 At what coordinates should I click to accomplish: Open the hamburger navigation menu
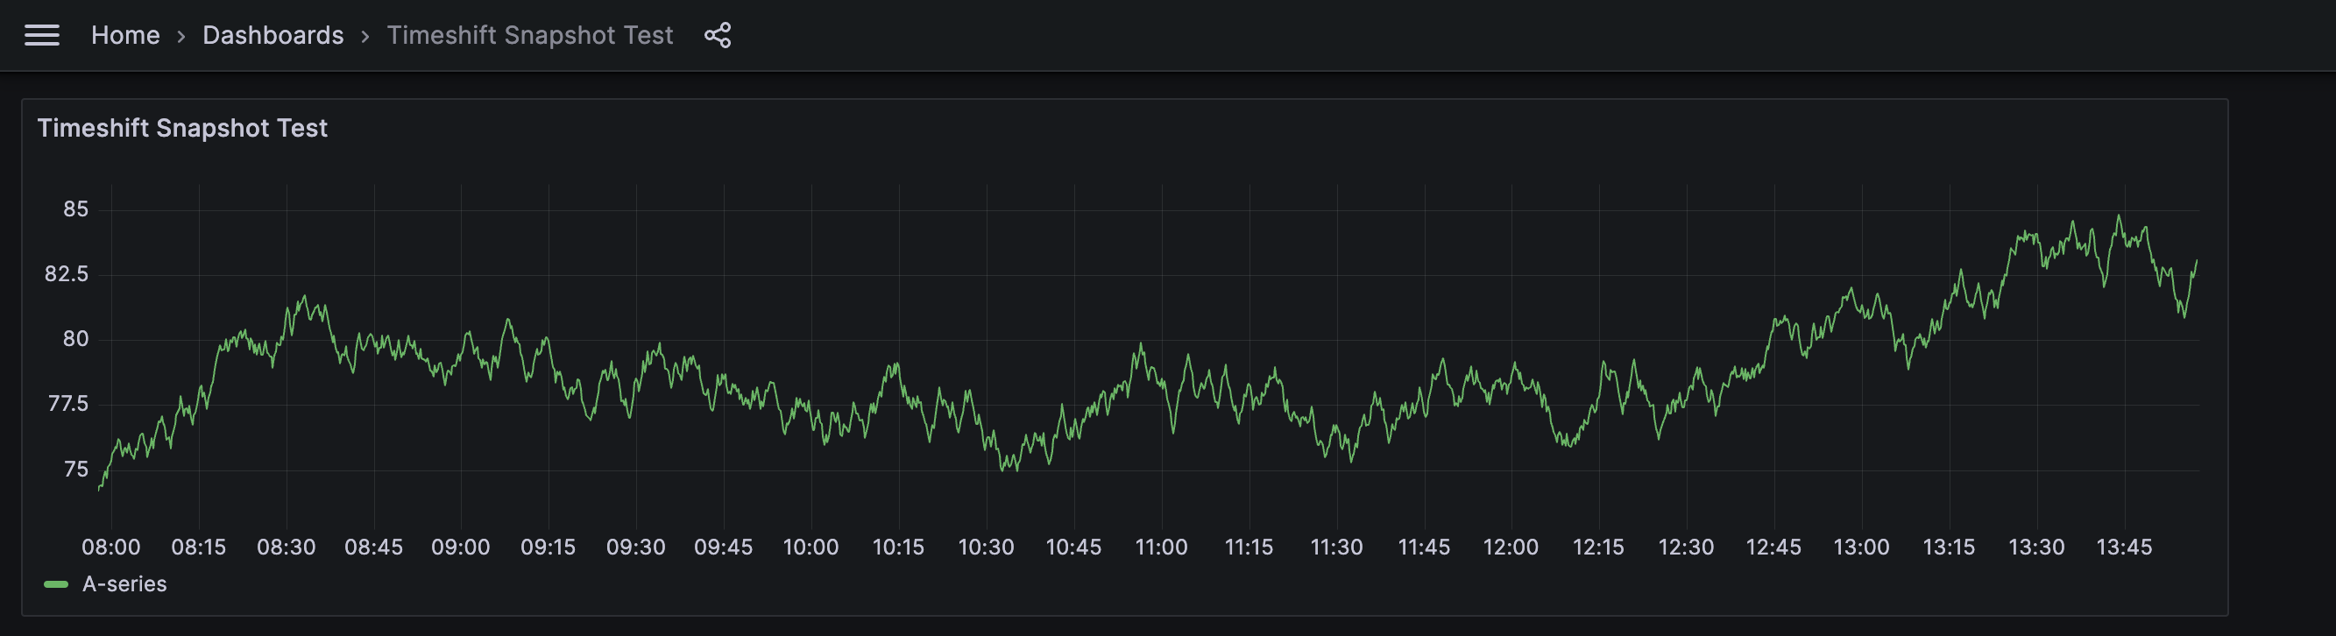point(42,35)
